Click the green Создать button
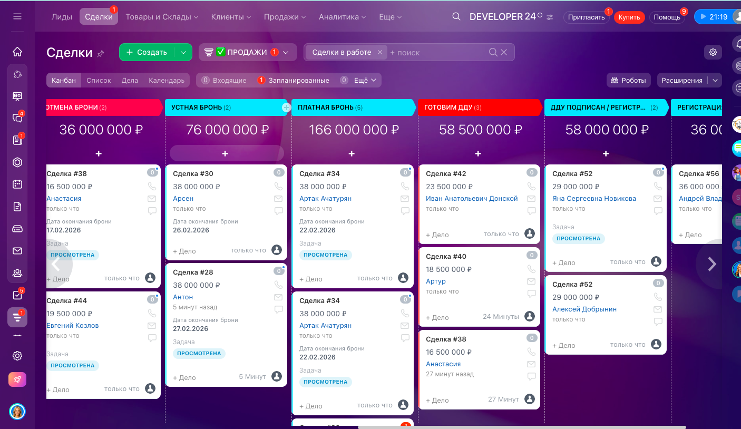This screenshot has height=429, width=741. (x=147, y=52)
